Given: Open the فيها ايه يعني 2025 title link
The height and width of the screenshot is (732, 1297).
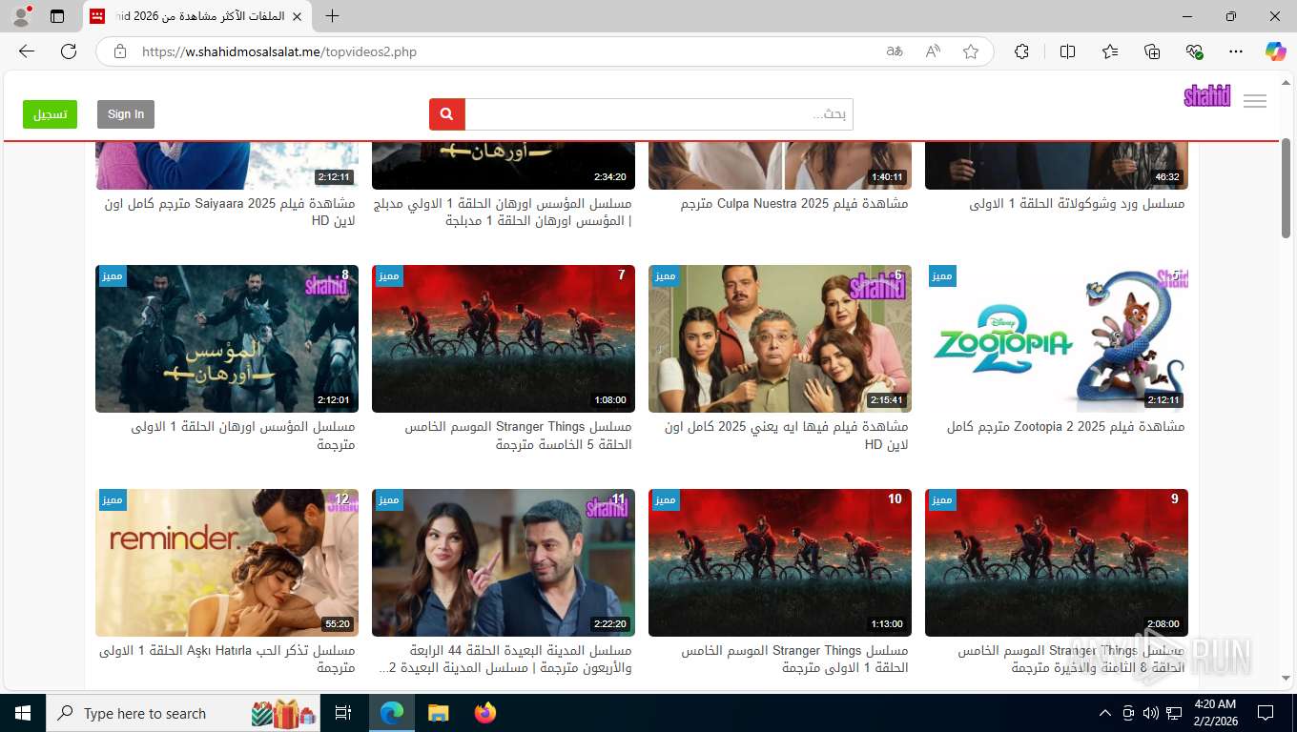Looking at the screenshot, I should (x=787, y=436).
